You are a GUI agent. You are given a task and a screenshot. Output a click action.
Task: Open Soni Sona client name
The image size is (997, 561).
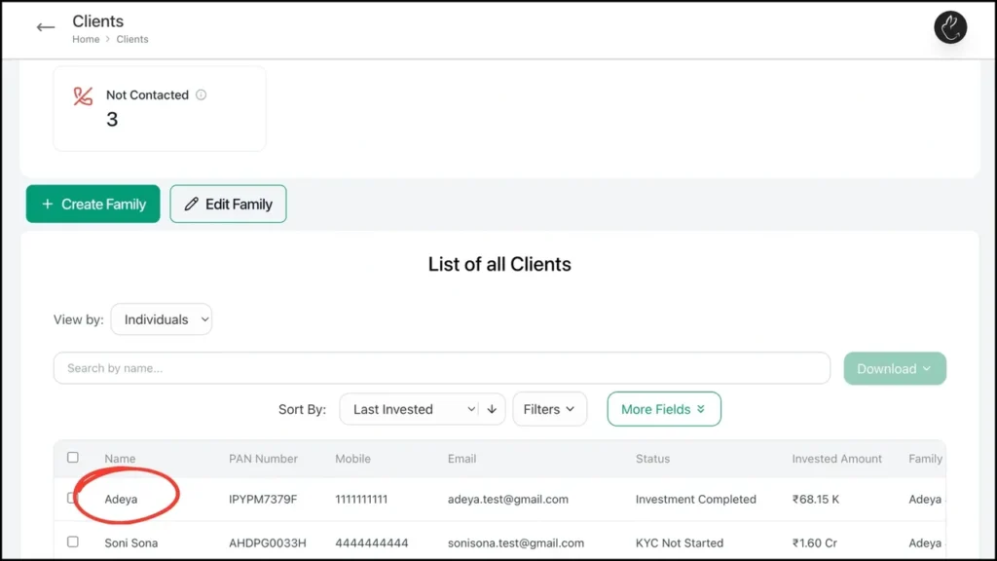coord(130,543)
